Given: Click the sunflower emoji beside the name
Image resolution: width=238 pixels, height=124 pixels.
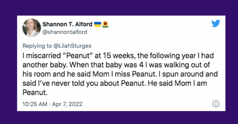Looking at the screenshot, I should click(x=105, y=24).
